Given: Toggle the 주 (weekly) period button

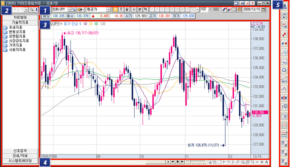Looking at the screenshot, I should tap(121, 9).
